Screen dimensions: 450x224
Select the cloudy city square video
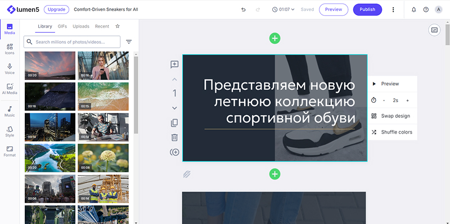[x=50, y=189]
